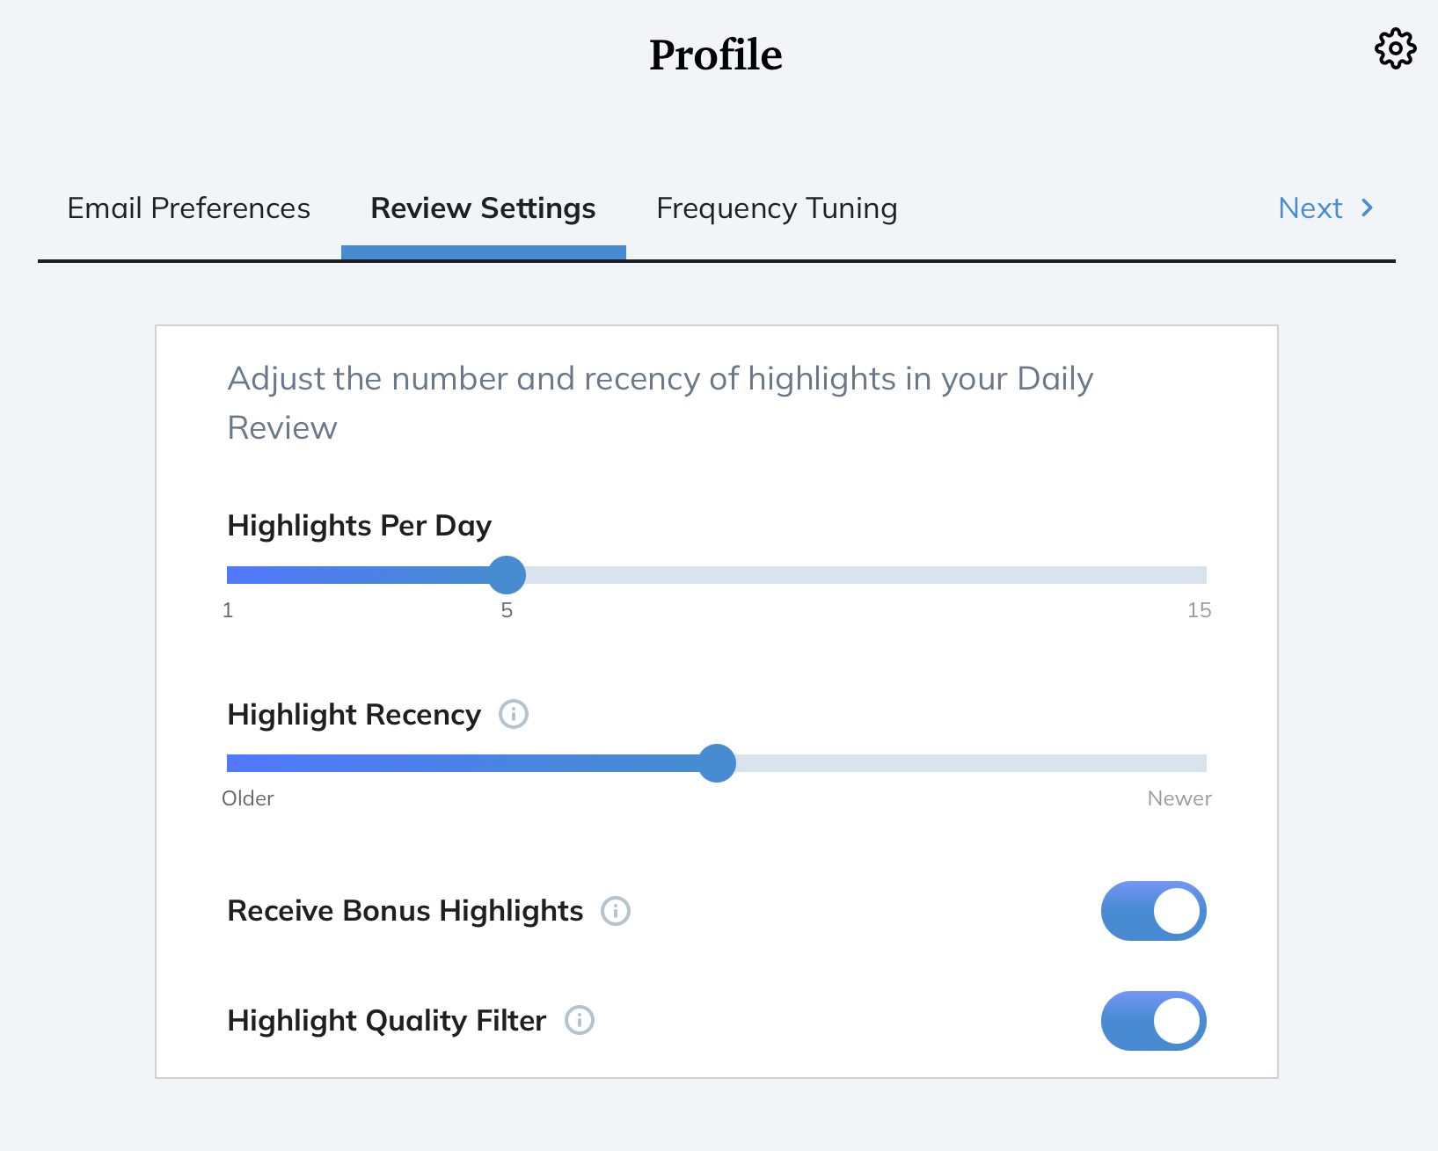This screenshot has width=1438, height=1151.
Task: Click the Highlights Per Day label
Action: point(360,526)
